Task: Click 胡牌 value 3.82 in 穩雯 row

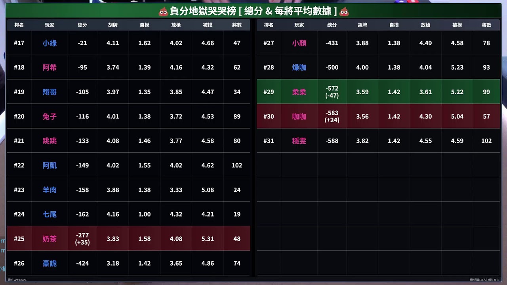Action: 362,141
